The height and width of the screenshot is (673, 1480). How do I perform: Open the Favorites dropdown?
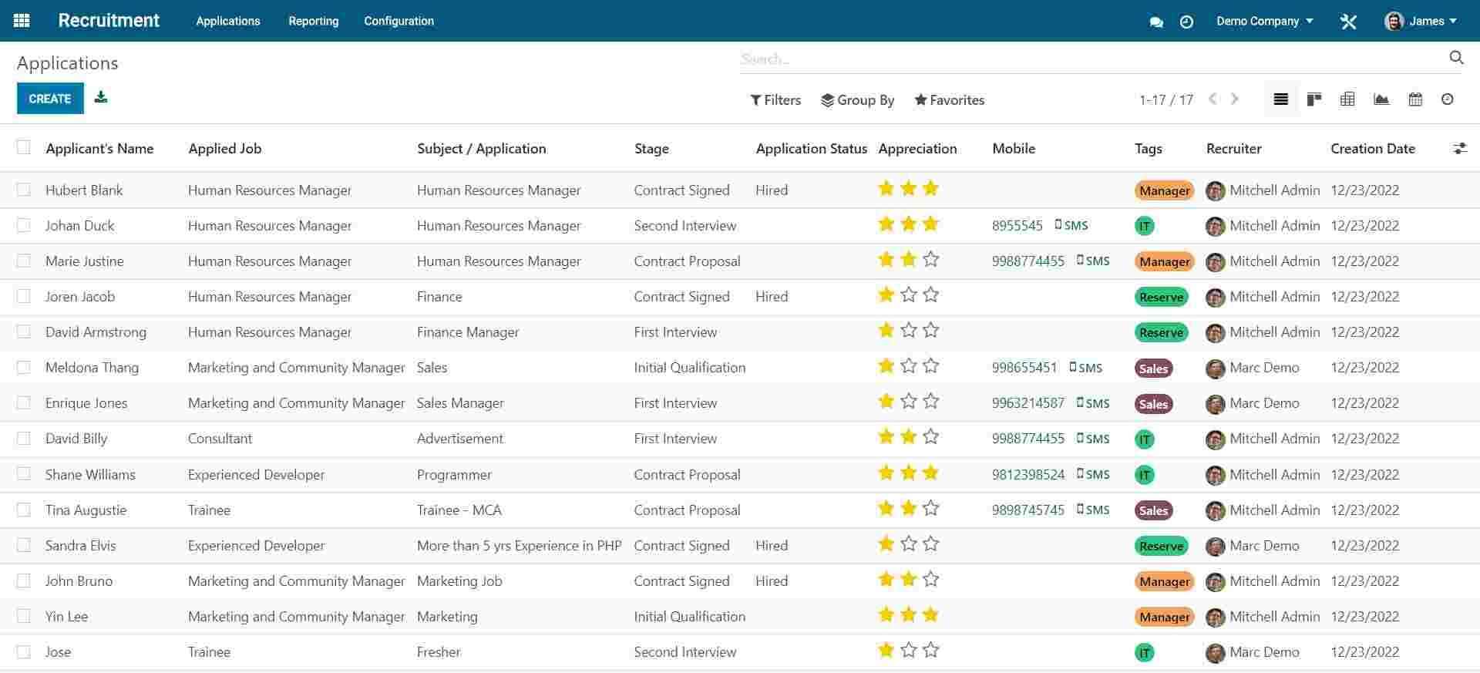[x=949, y=100]
